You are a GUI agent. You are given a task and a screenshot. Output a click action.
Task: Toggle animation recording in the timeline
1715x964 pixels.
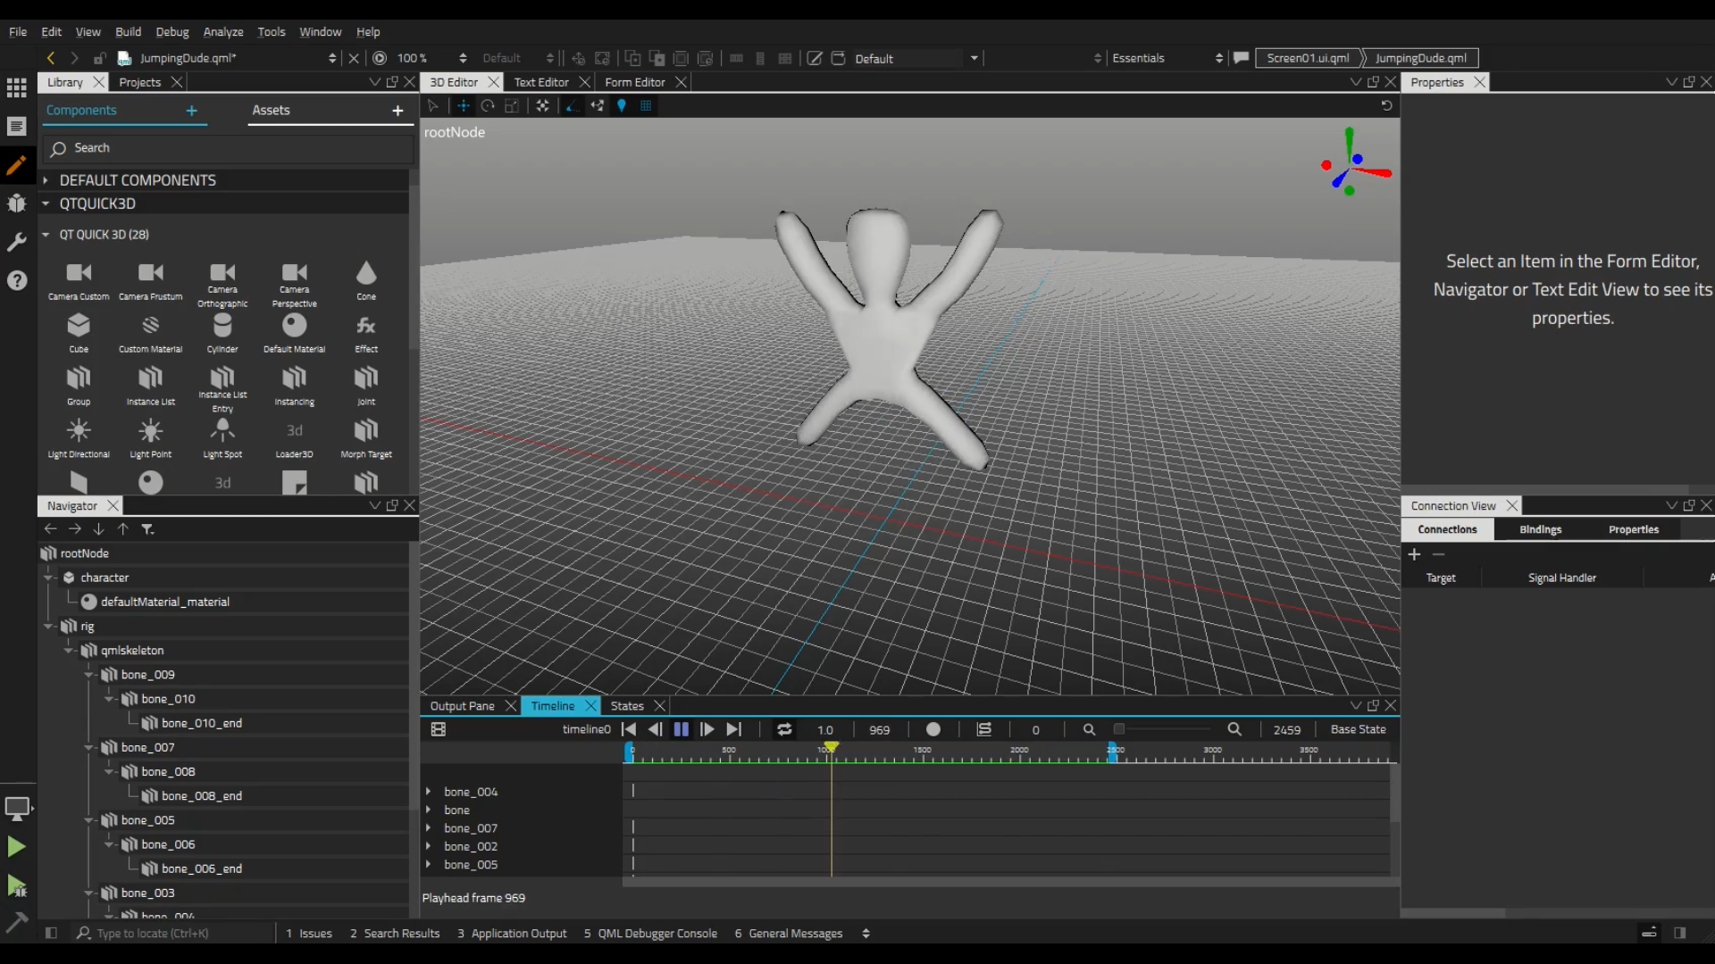click(933, 729)
